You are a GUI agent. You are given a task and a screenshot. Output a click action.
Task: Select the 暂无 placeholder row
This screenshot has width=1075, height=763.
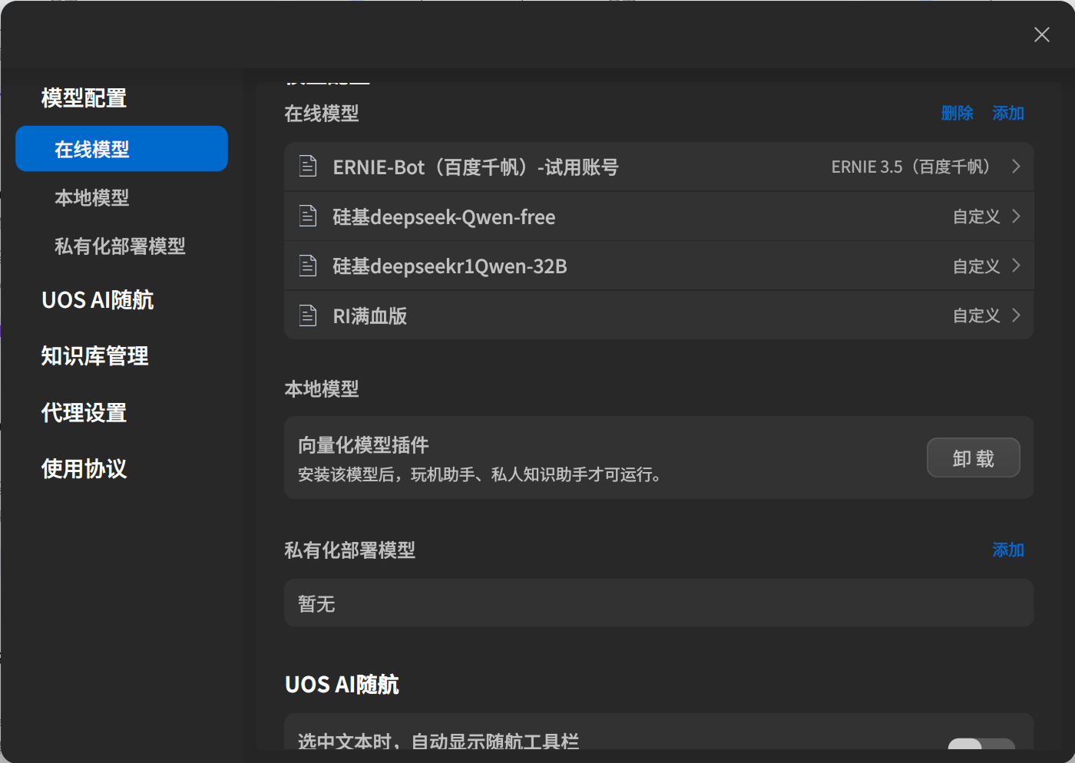(x=537, y=603)
